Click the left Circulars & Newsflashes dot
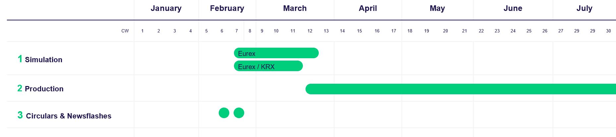616x137 pixels. [224, 113]
